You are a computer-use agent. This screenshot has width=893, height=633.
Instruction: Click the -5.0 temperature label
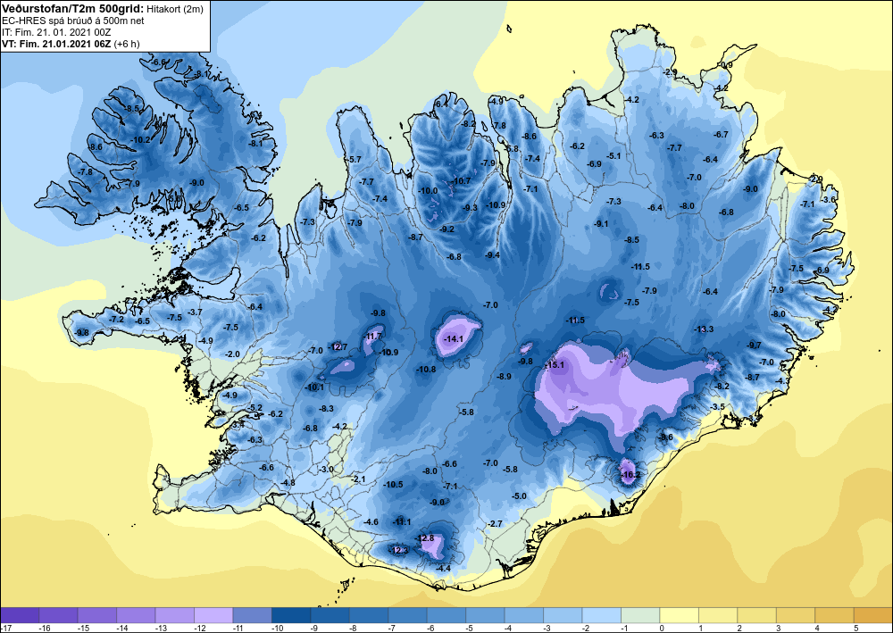coord(519,496)
